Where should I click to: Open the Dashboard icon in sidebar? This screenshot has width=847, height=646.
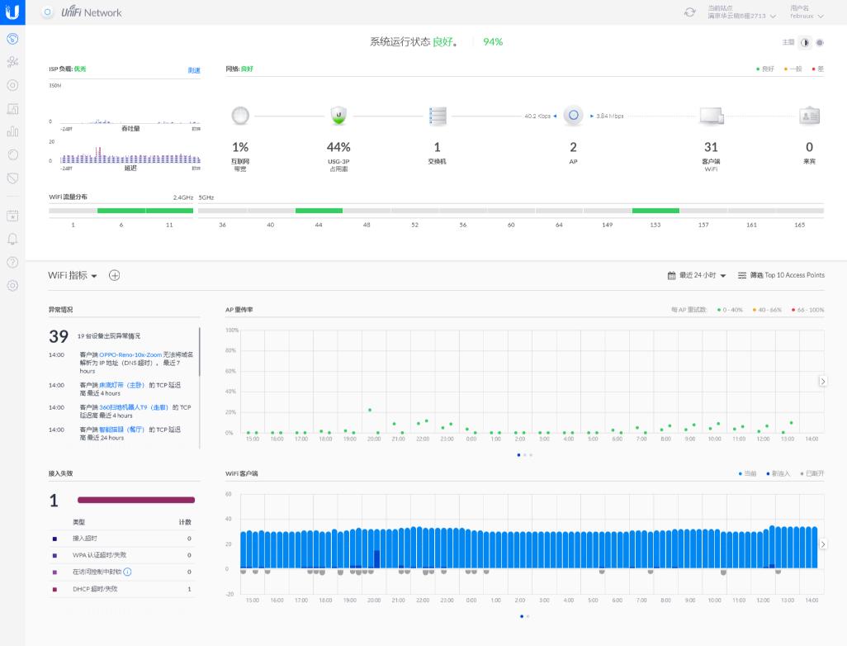pos(12,39)
